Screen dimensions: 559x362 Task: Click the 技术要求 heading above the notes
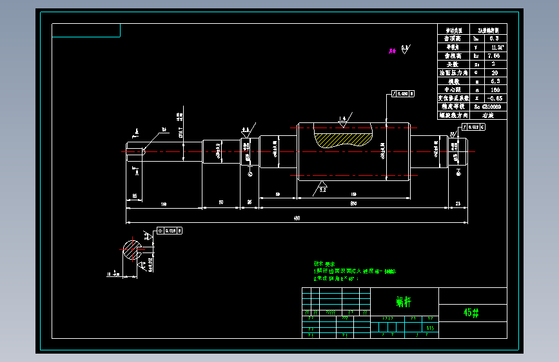(x=324, y=263)
